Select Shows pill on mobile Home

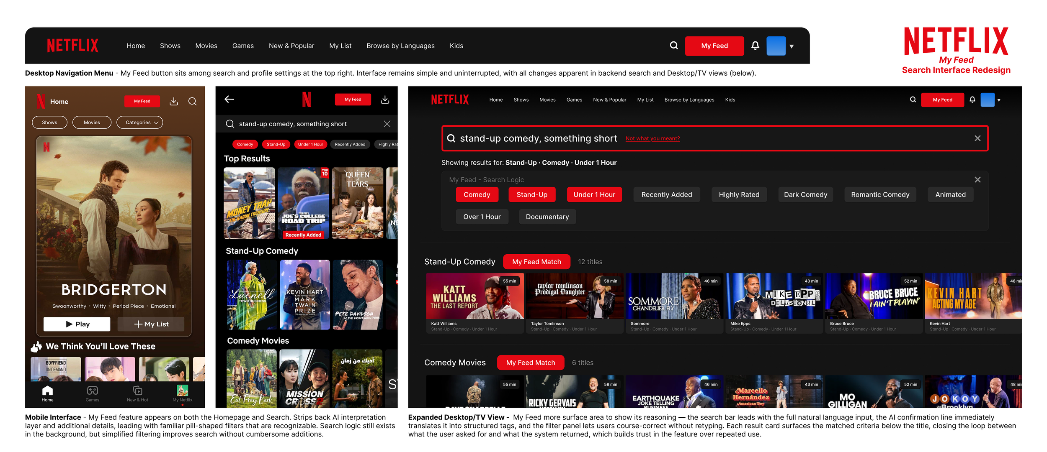[x=49, y=123]
